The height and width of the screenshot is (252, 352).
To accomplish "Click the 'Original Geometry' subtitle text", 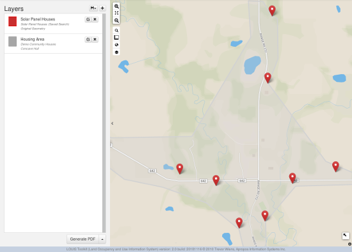I will coord(33,29).
